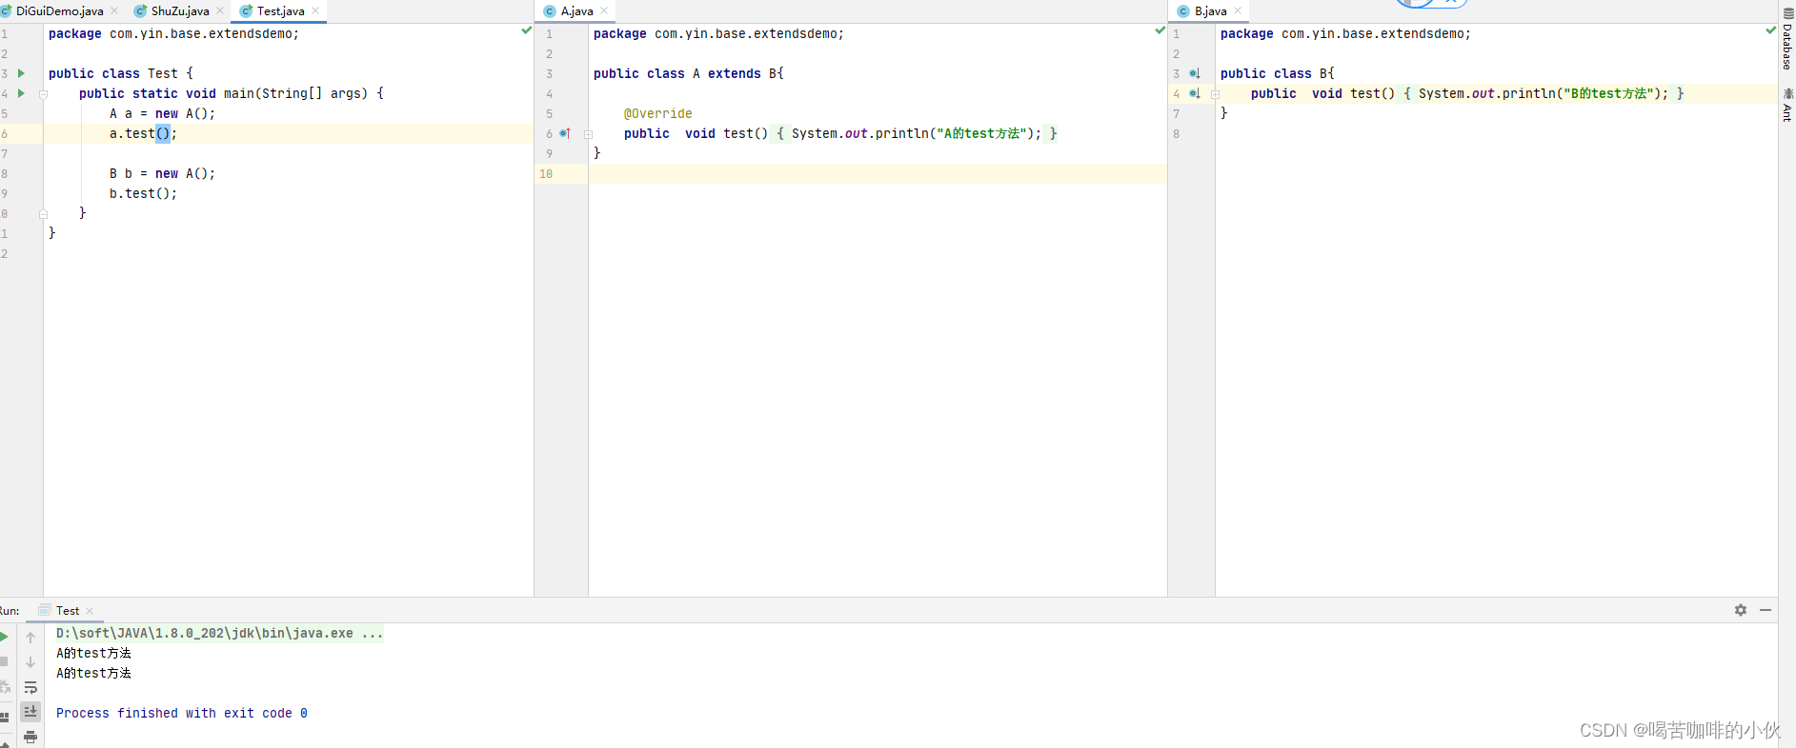Image resolution: width=1796 pixels, height=748 pixels.
Task: Open Run panel settings gear
Action: pos(1741,610)
